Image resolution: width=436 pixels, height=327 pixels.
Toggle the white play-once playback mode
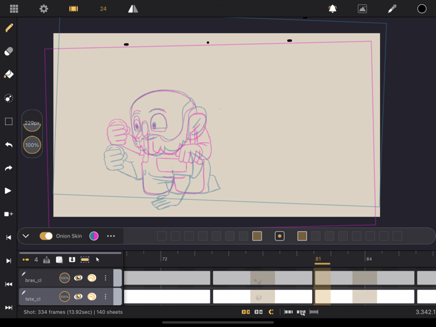click(x=258, y=312)
